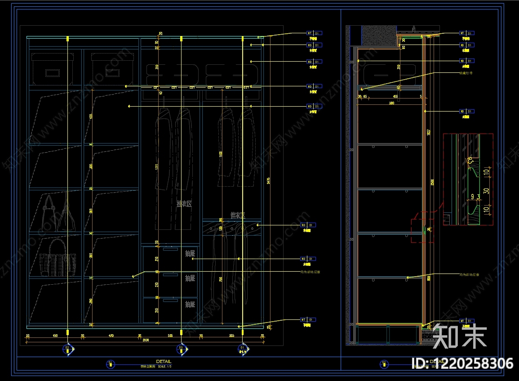Click the MT 01 material tag at elevation top
519x381 pixels.
click(314, 33)
